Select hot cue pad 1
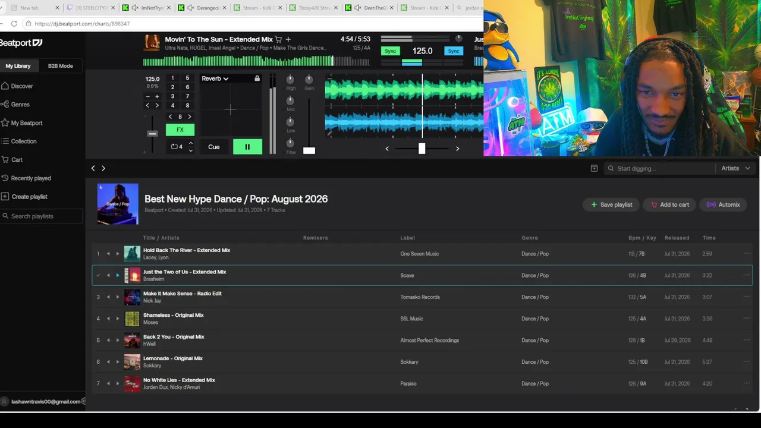 click(x=172, y=78)
